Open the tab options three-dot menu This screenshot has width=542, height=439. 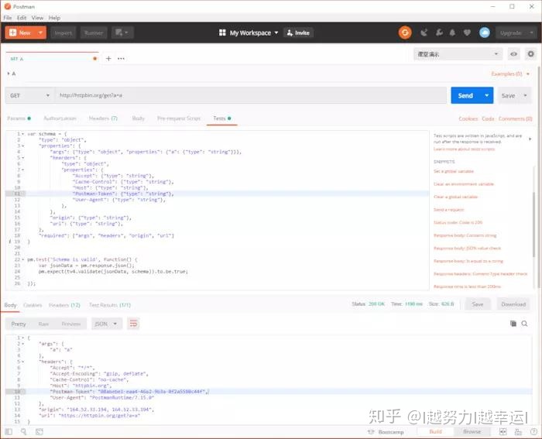click(x=121, y=58)
